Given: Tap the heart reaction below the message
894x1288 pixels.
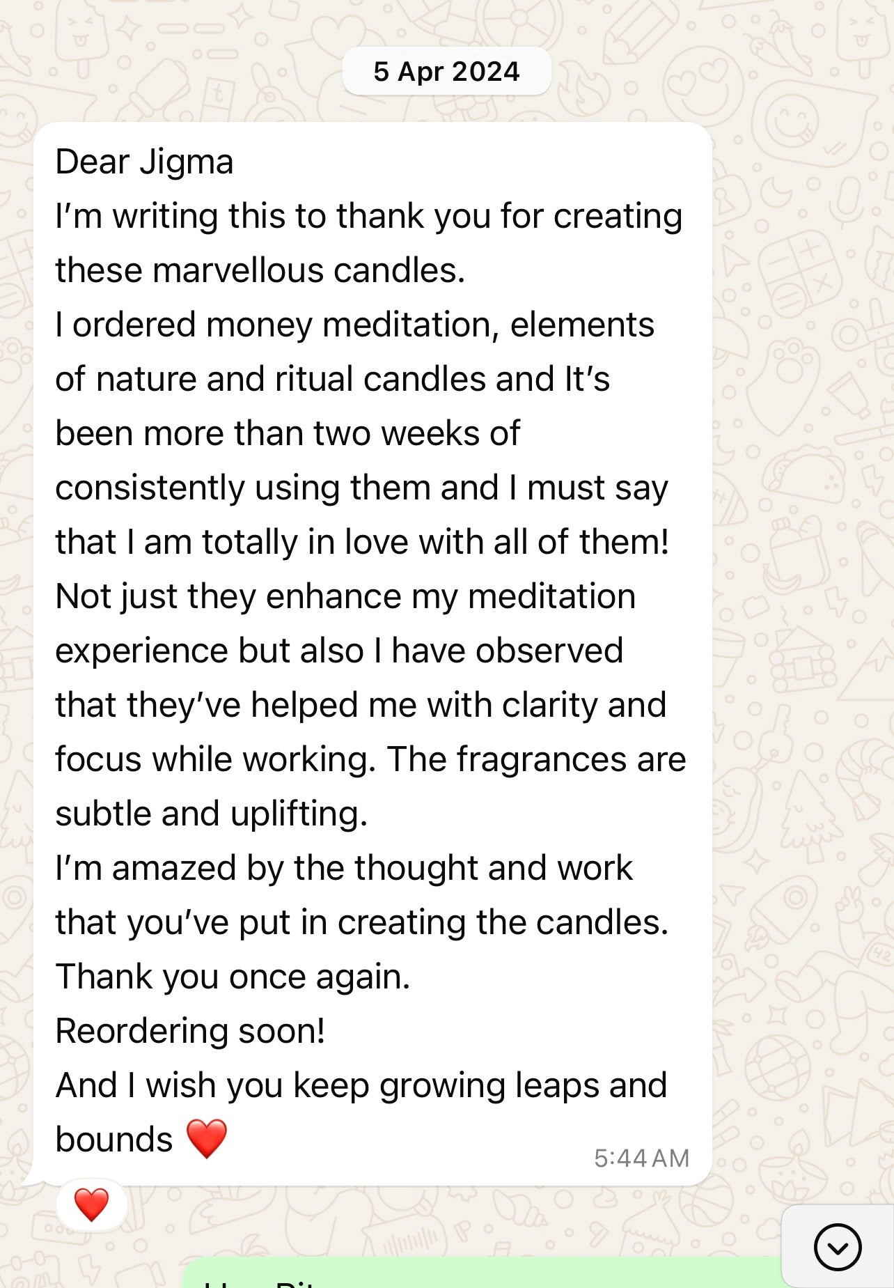Looking at the screenshot, I should point(91,1204).
